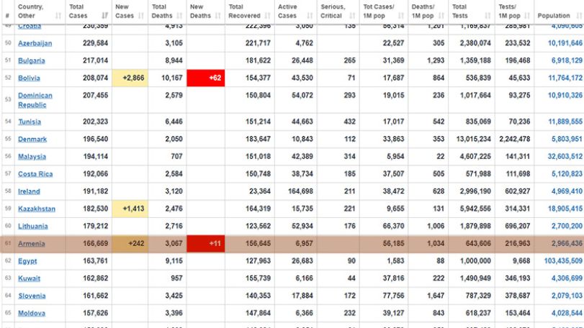The image size is (584, 328).
Task: Click sort icon in New Cases header
Action: (141, 16)
